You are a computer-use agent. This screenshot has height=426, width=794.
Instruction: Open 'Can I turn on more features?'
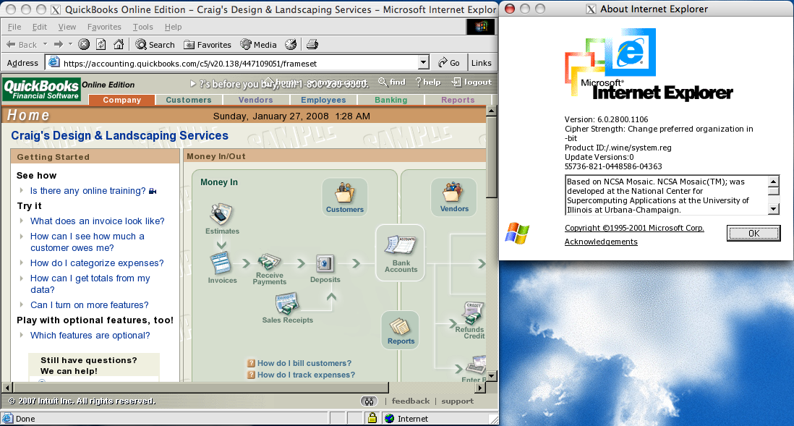[90, 305]
